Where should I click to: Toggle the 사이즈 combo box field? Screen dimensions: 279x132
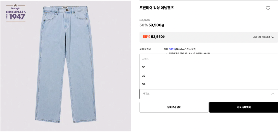pos(209,94)
